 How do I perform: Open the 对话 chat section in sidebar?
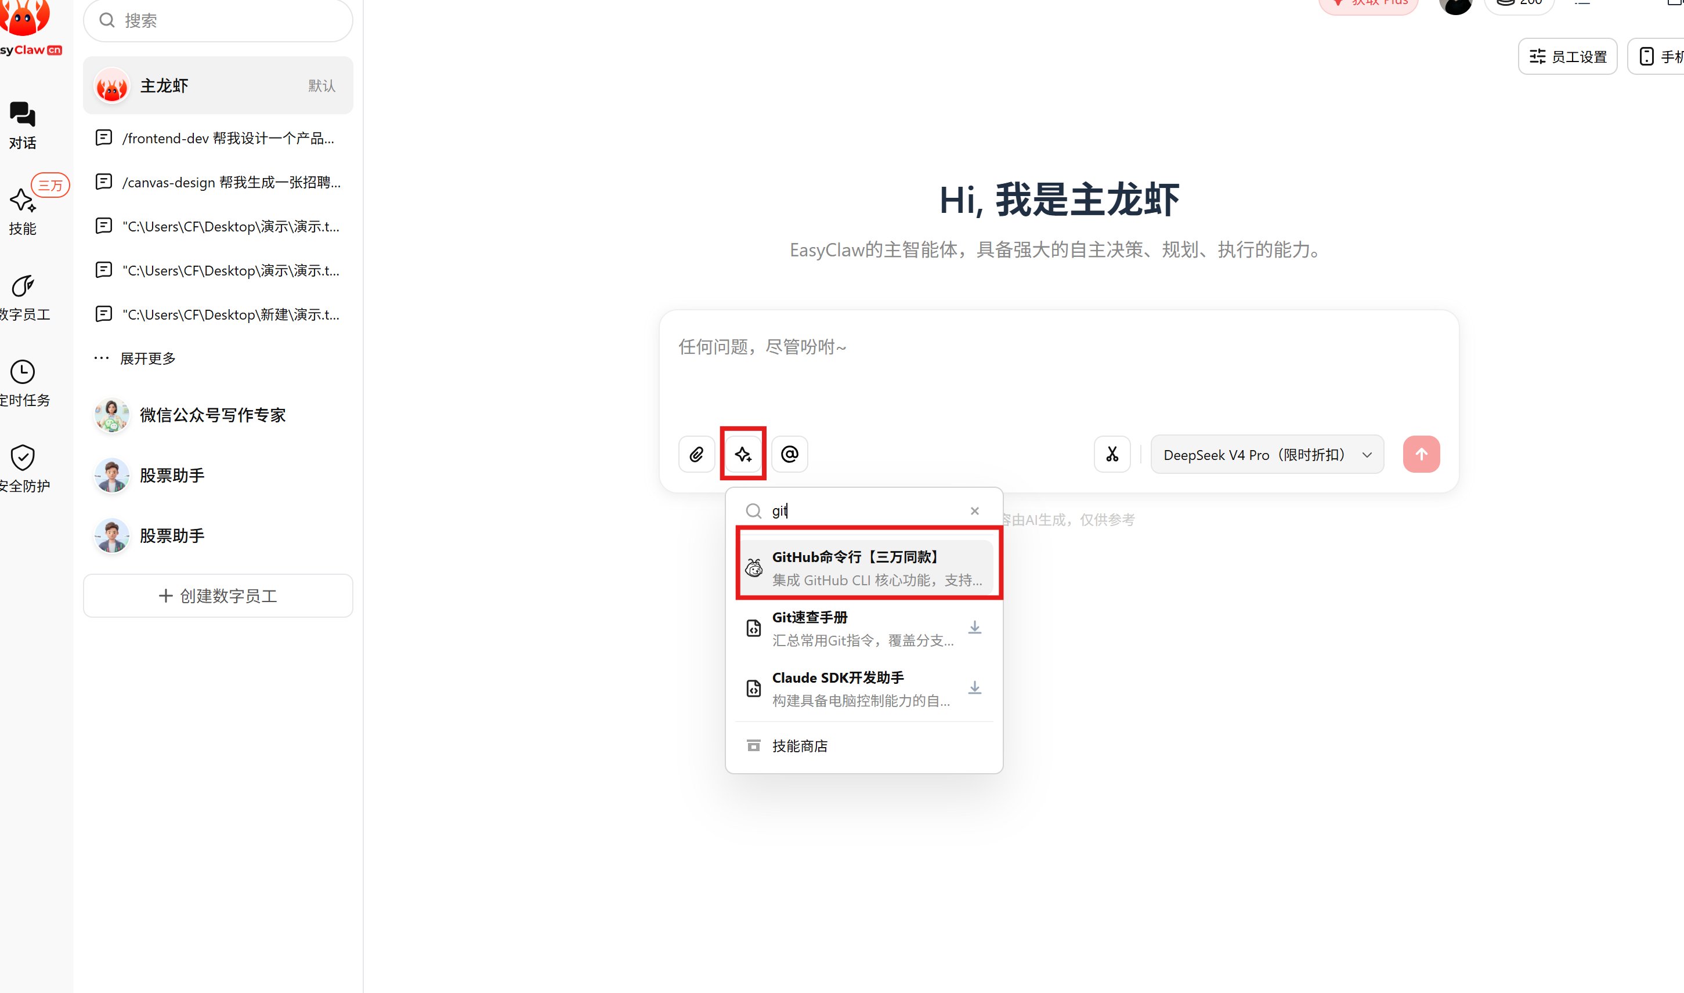pos(23,125)
